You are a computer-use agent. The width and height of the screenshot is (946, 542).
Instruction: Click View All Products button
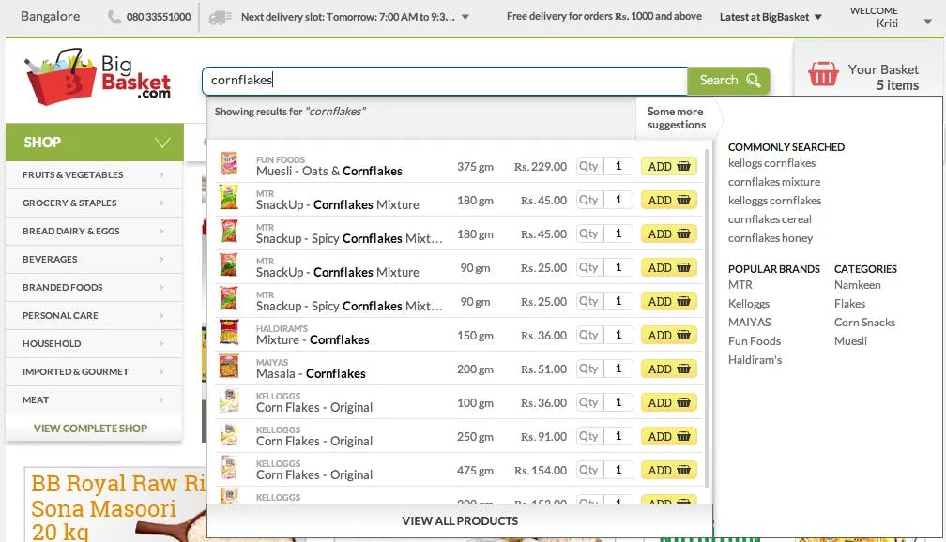point(460,520)
